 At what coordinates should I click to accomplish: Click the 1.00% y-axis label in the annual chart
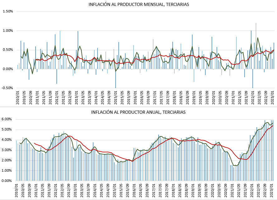click(7, 170)
